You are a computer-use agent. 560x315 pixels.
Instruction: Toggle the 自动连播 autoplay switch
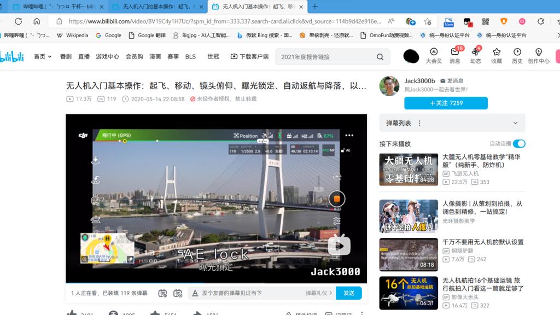(519, 143)
